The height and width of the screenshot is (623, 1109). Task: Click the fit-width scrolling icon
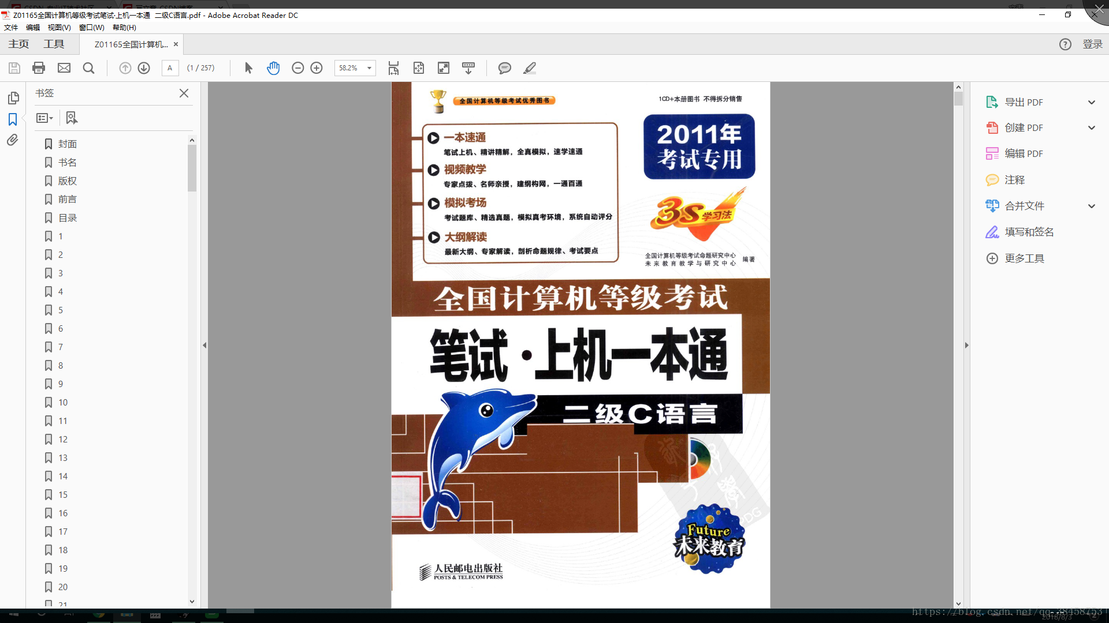(x=393, y=68)
